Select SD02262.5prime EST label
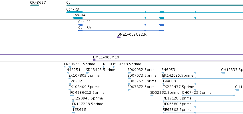The image size is (243, 114). point(142,81)
